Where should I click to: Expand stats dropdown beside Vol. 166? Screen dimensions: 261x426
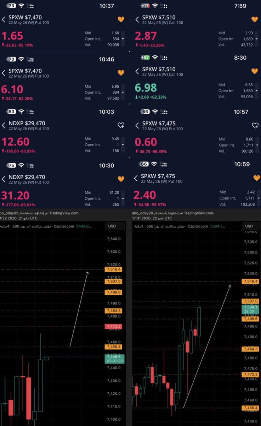point(123,145)
